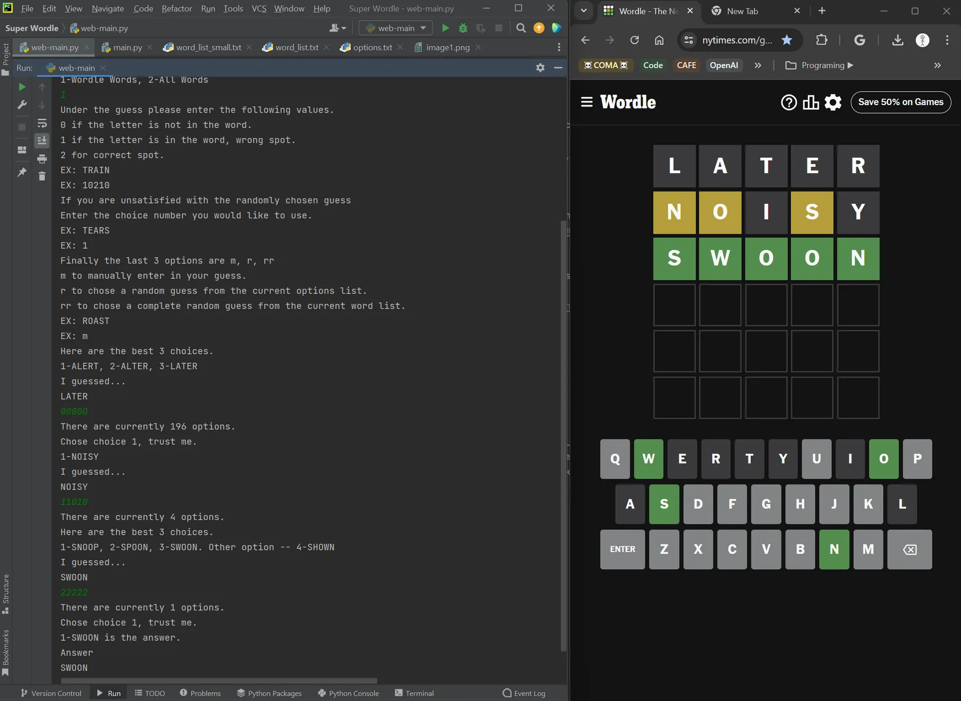This screenshot has height=701, width=961.
Task: Select options.txt editor tab
Action: pyautogui.click(x=372, y=47)
